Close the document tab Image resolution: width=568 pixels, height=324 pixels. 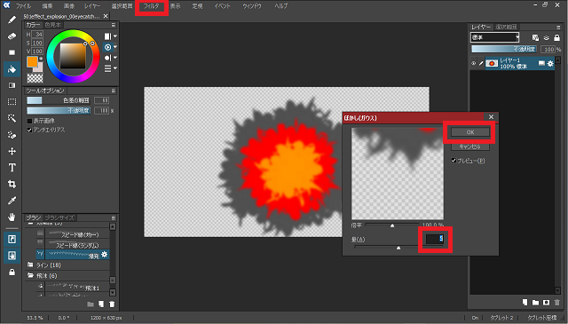pyautogui.click(x=106, y=16)
